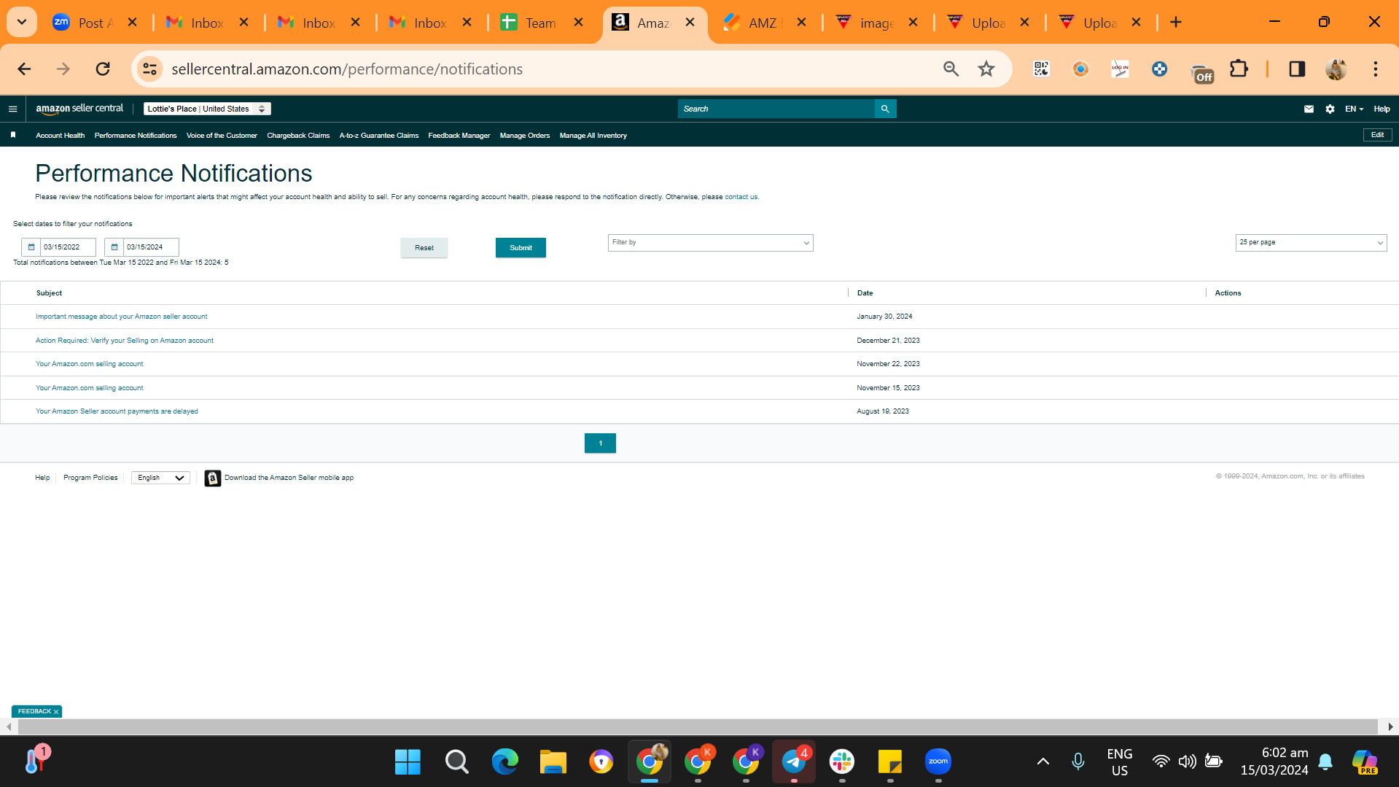Open the settings gear icon
The image size is (1399, 787).
(1330, 109)
